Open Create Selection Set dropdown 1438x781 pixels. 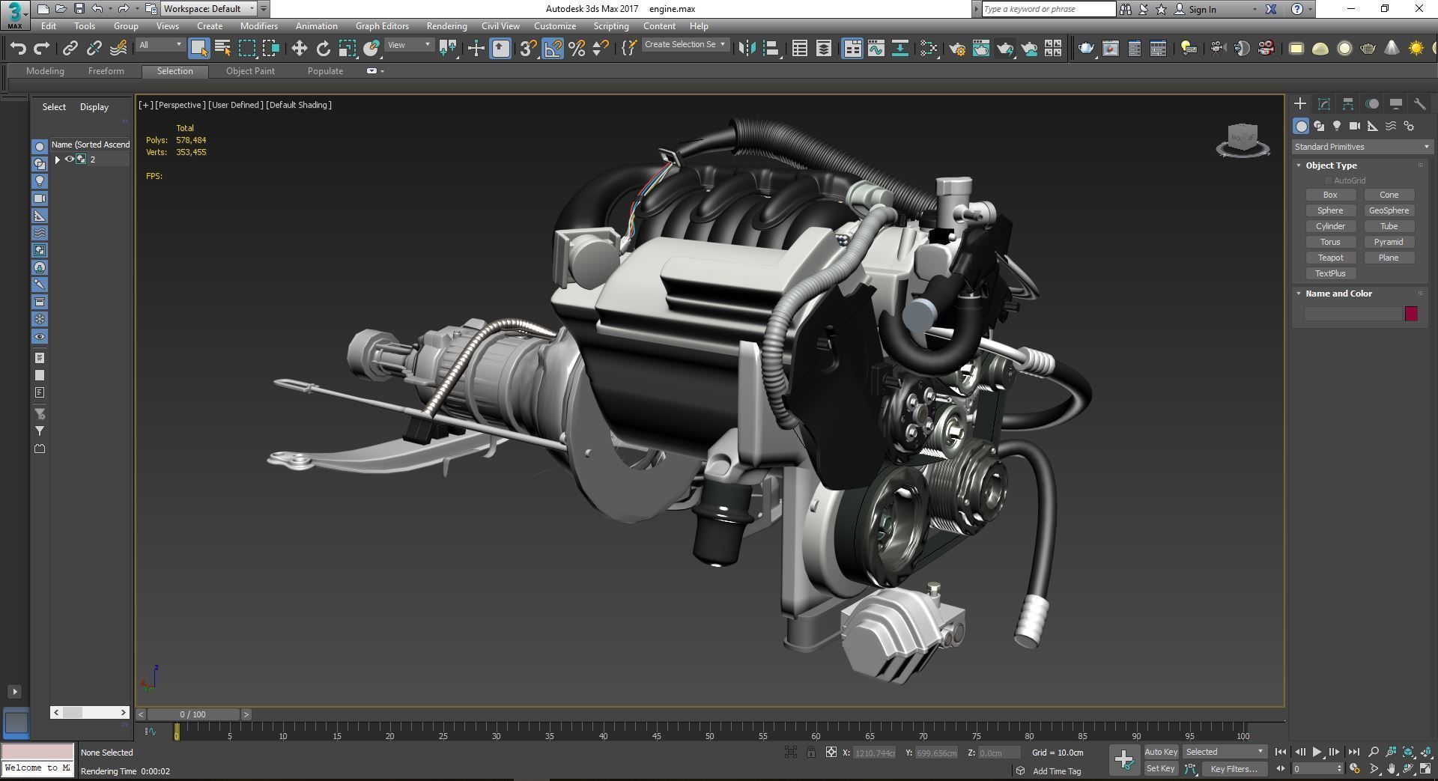click(685, 45)
